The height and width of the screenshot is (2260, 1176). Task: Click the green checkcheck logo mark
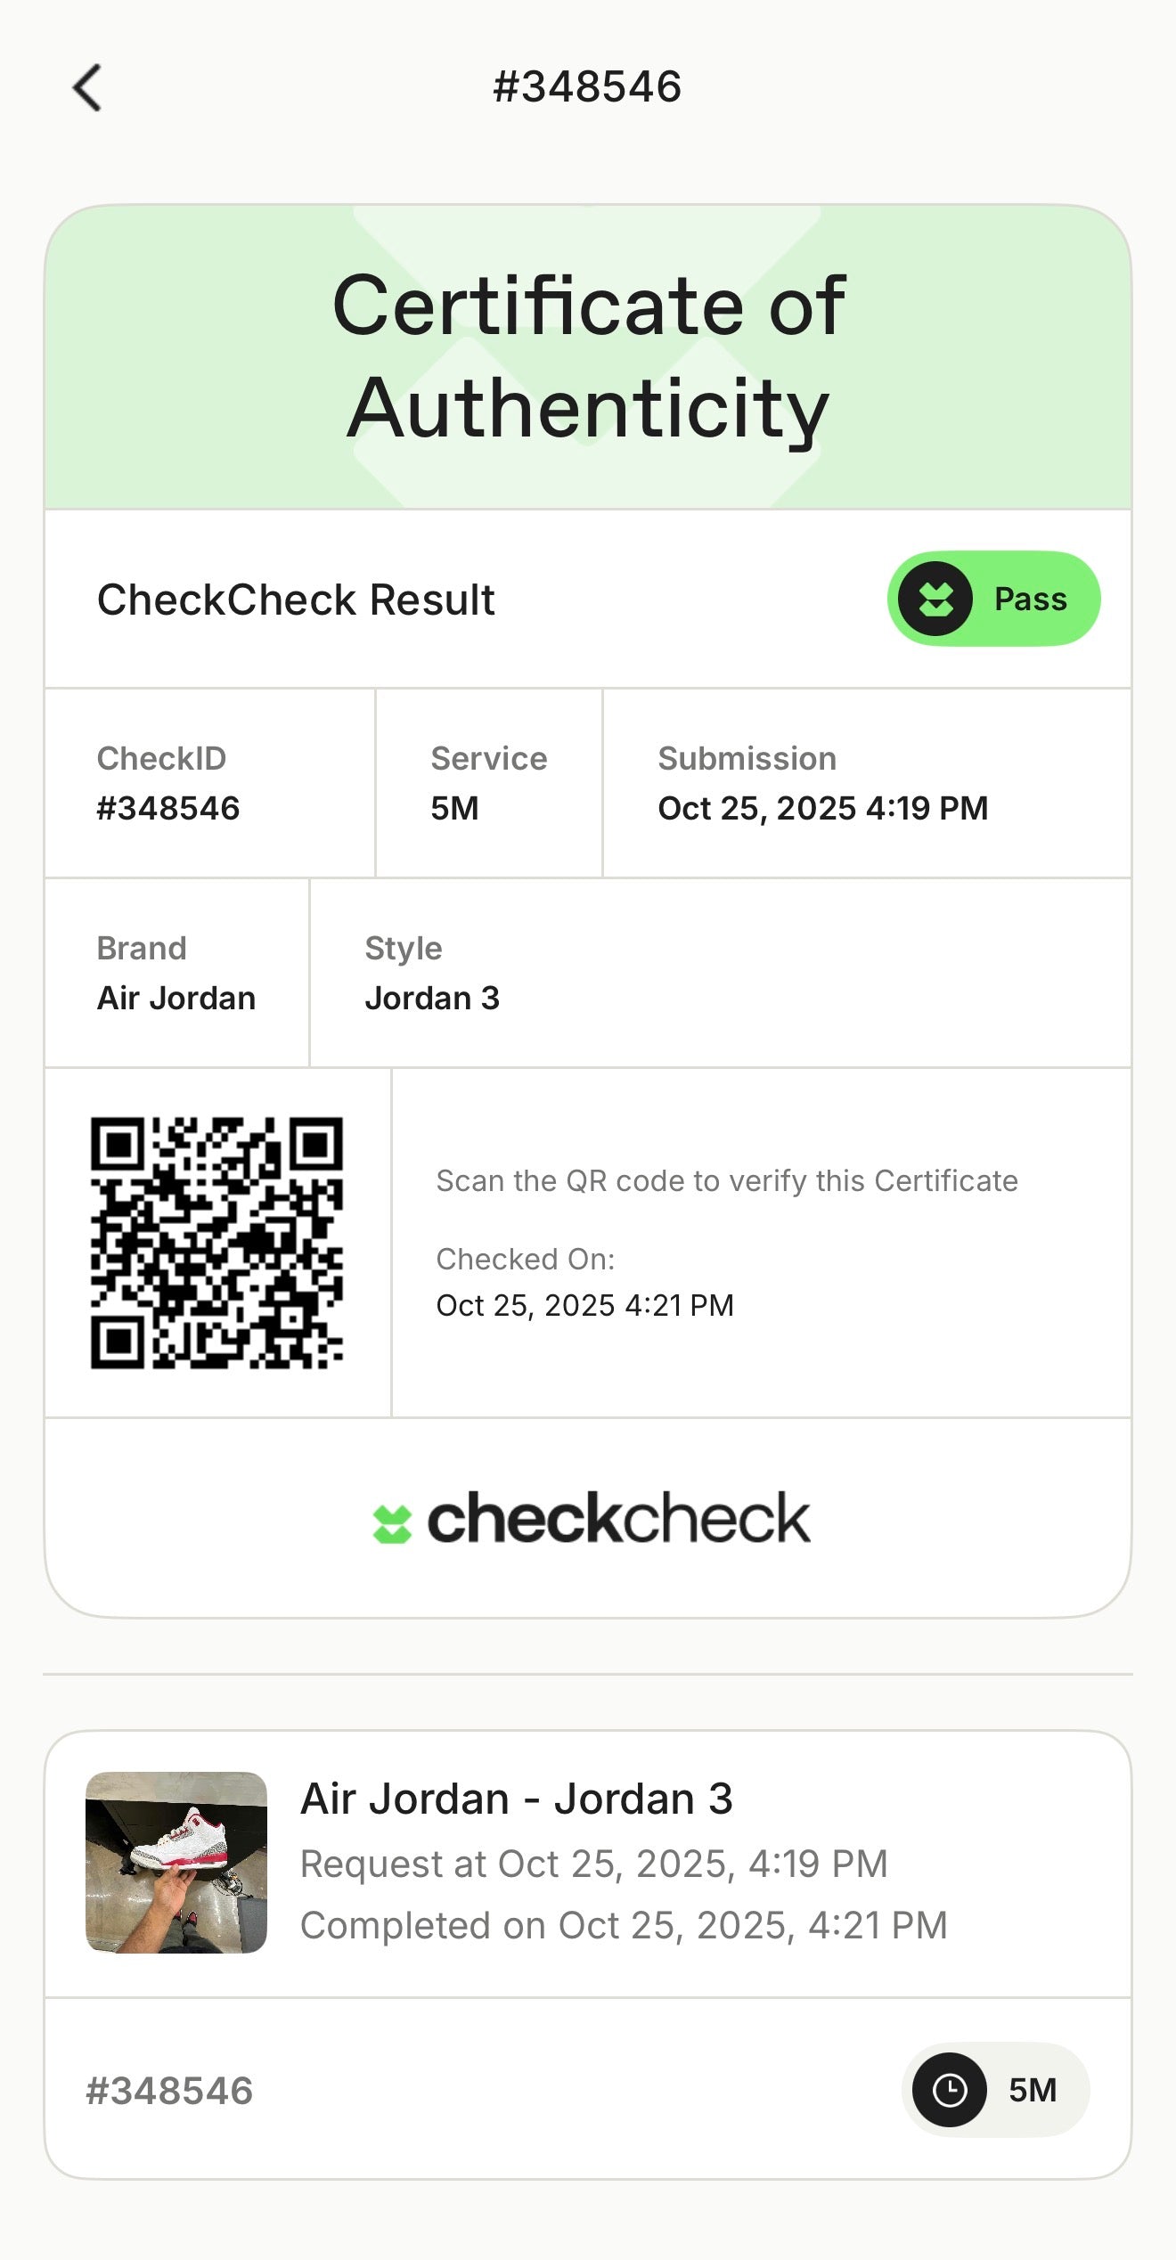[x=392, y=1523]
